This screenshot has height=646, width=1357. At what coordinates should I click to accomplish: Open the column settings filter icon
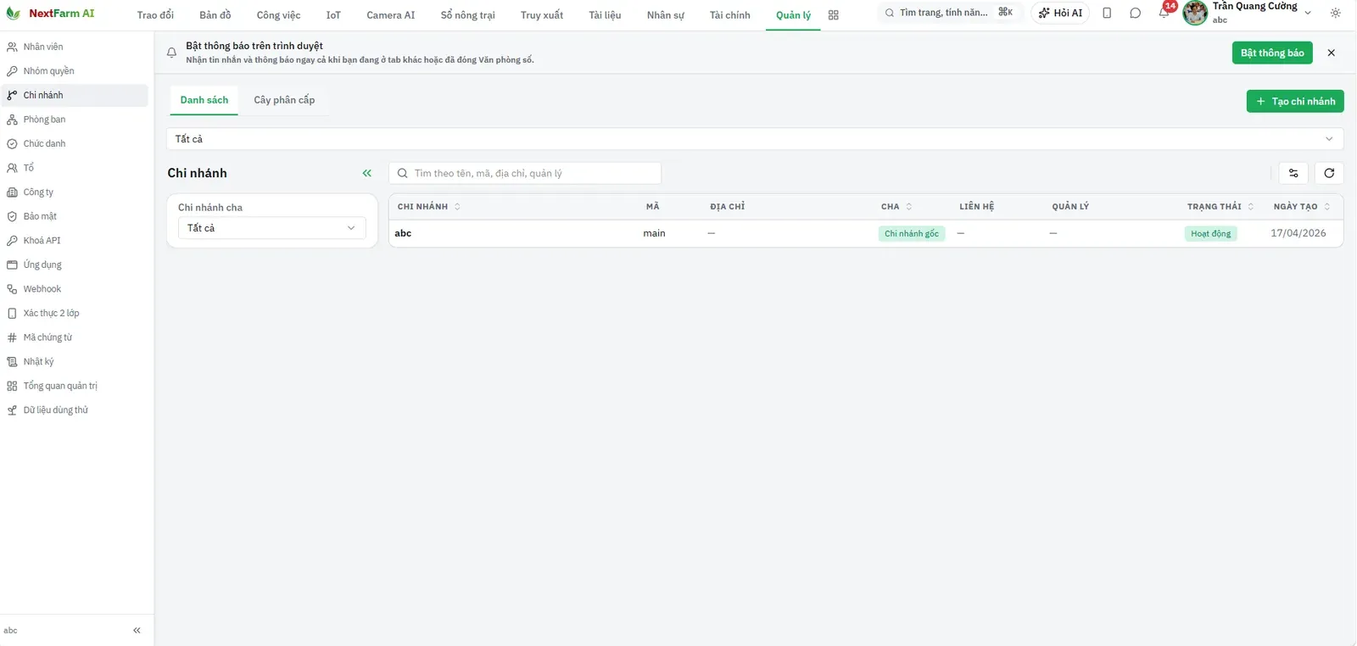[1293, 173]
